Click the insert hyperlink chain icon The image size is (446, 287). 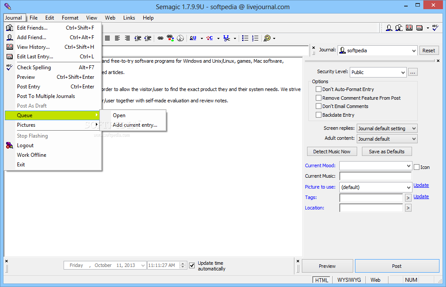click(160, 38)
